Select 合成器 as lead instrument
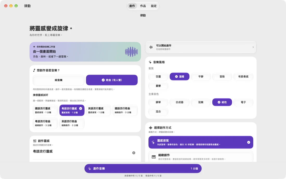Screen dimensions: 286x179 (179, 102)
